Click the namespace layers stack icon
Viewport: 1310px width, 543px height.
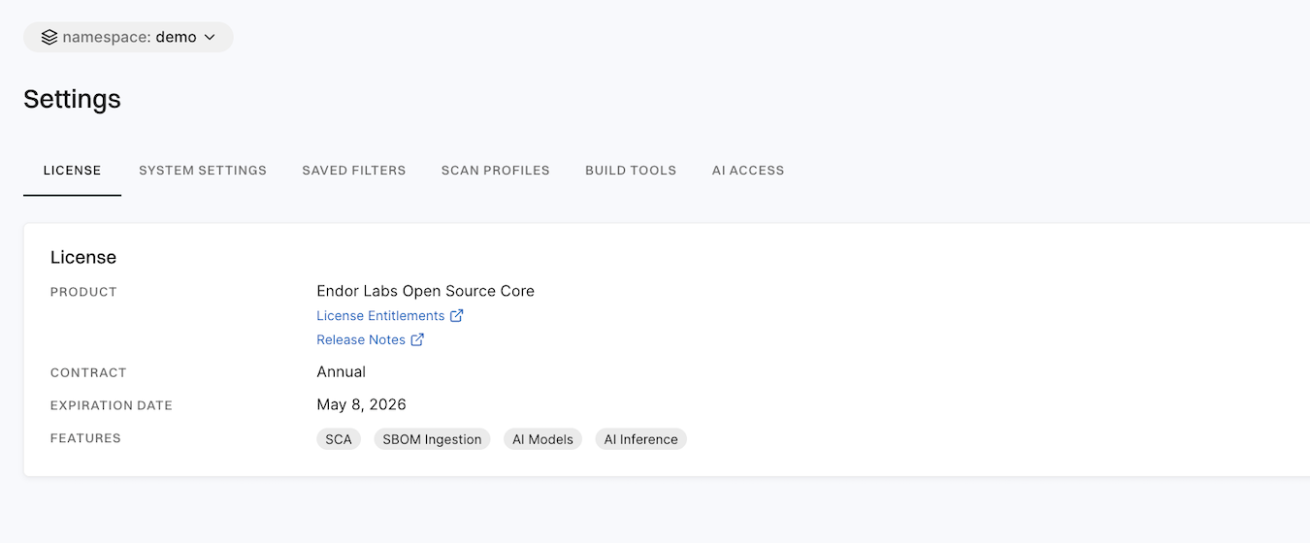[x=49, y=37]
